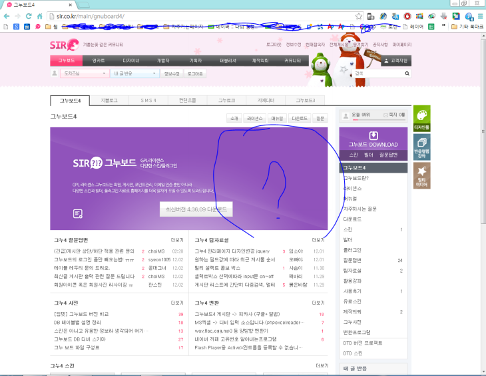Open 플러그인 in the sidebar menu
The image size is (486, 376).
click(x=352, y=250)
